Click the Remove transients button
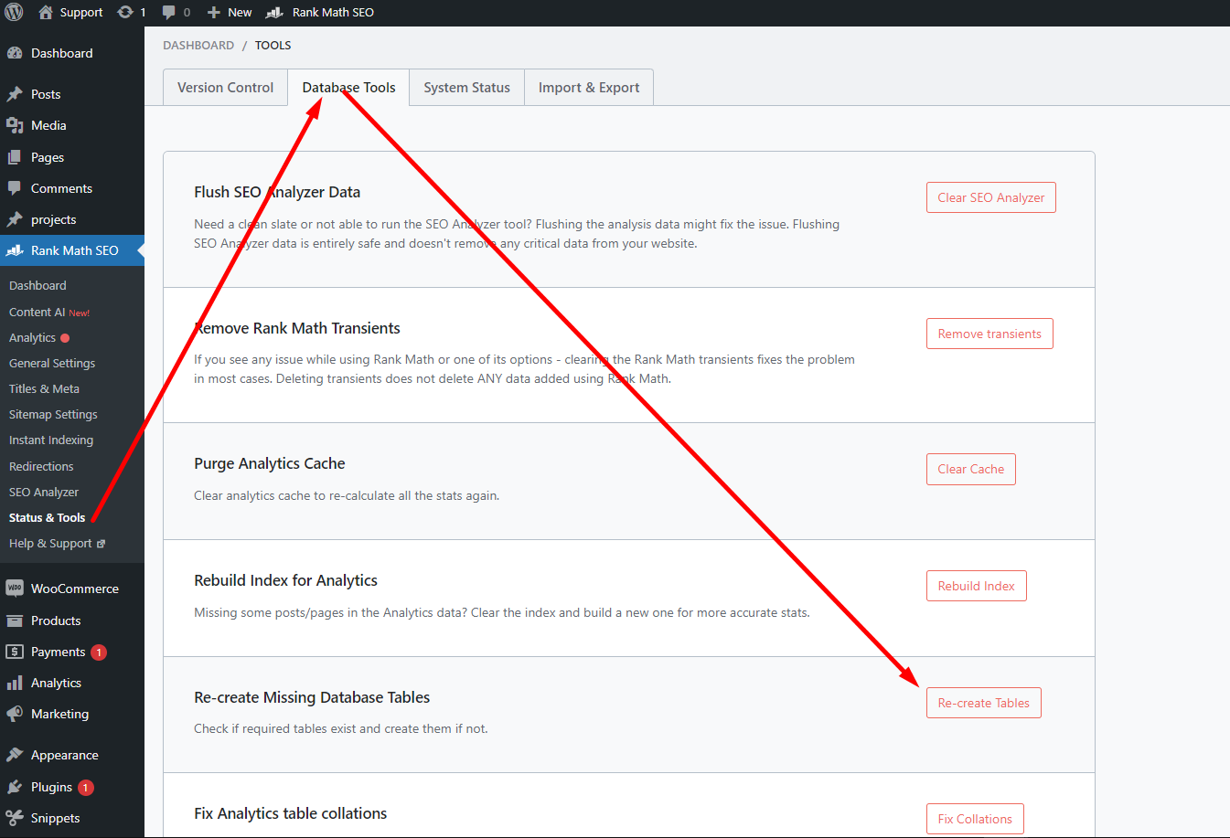Image resolution: width=1230 pixels, height=838 pixels. coord(989,334)
